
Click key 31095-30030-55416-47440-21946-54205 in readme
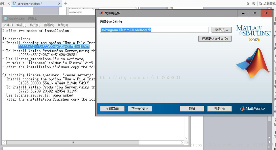(54, 83)
